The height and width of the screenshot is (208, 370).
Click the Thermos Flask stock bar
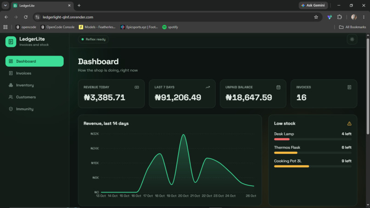coord(313,153)
